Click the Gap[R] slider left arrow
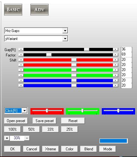Screen dimensions: 137x157 [x=21, y=49]
